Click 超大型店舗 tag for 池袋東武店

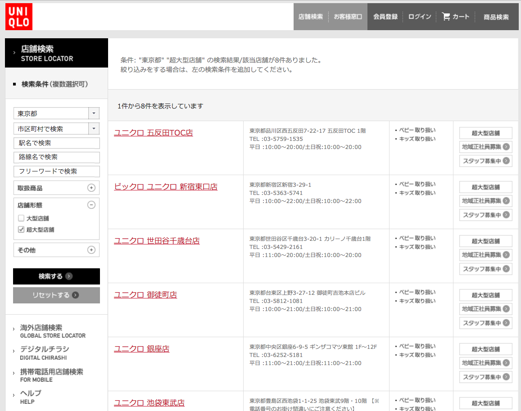(x=486, y=403)
